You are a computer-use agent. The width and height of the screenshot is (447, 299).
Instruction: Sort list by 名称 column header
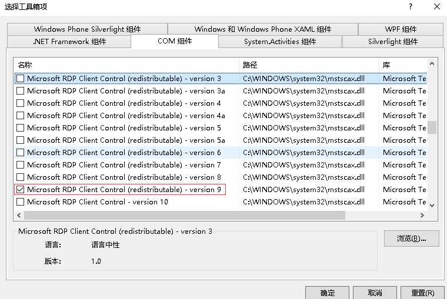[x=126, y=65]
